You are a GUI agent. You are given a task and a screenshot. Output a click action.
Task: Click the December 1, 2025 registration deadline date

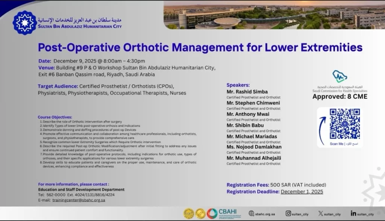(302, 192)
